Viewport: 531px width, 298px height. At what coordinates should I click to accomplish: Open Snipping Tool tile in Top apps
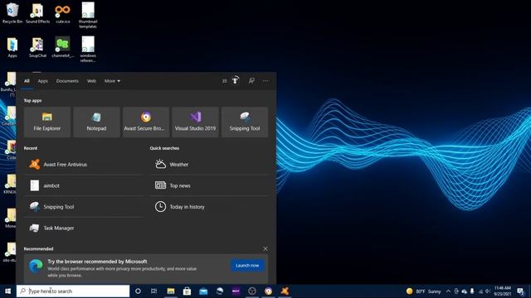tap(245, 122)
